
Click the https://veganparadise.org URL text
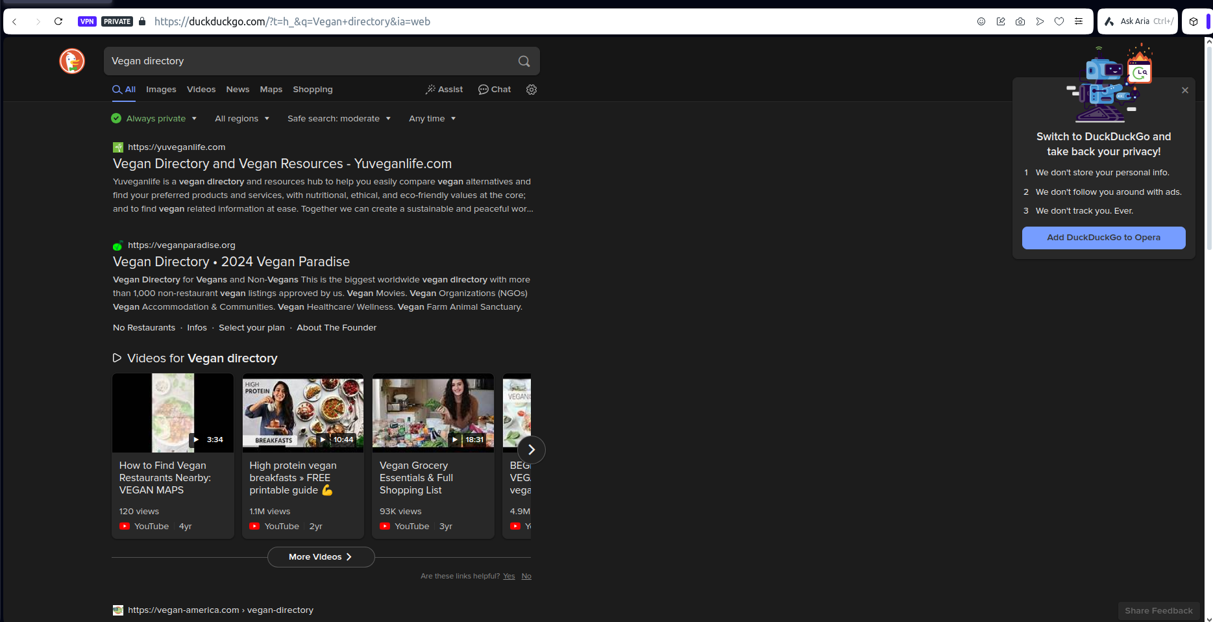(182, 245)
